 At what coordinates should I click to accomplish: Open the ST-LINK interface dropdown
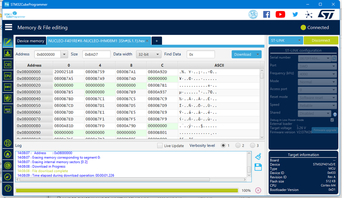pyautogui.click(x=286, y=40)
